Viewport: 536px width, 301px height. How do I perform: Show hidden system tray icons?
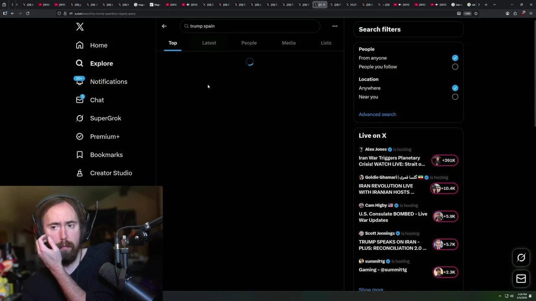point(500,296)
